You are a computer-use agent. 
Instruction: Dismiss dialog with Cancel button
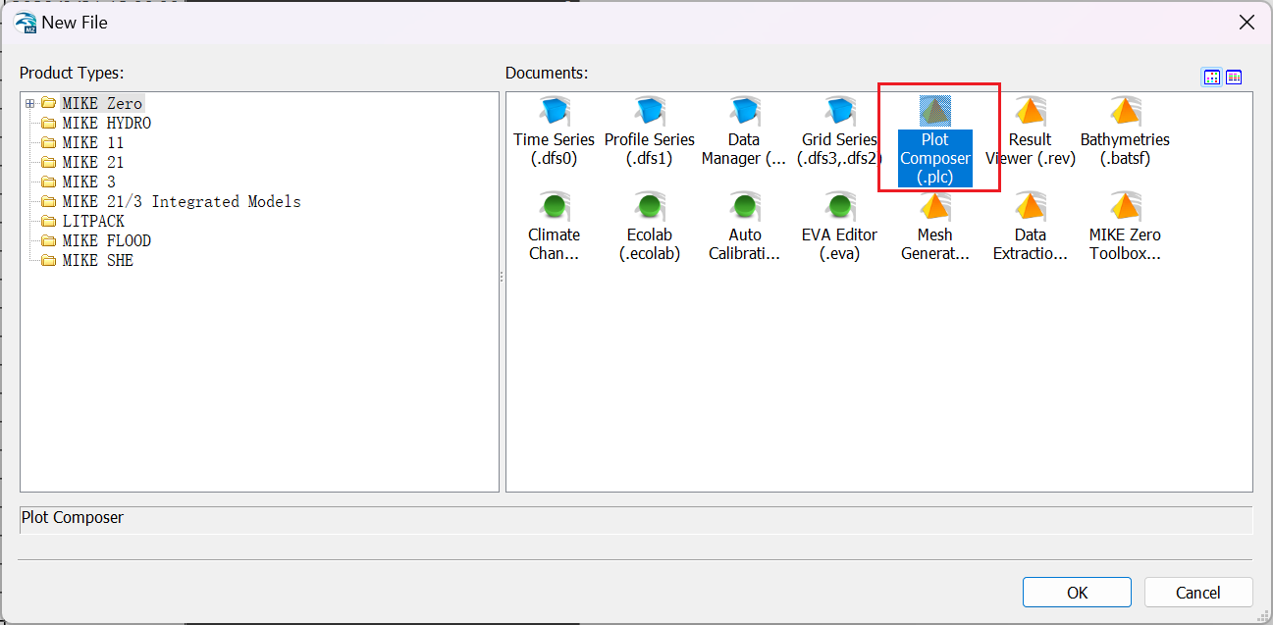[1198, 592]
